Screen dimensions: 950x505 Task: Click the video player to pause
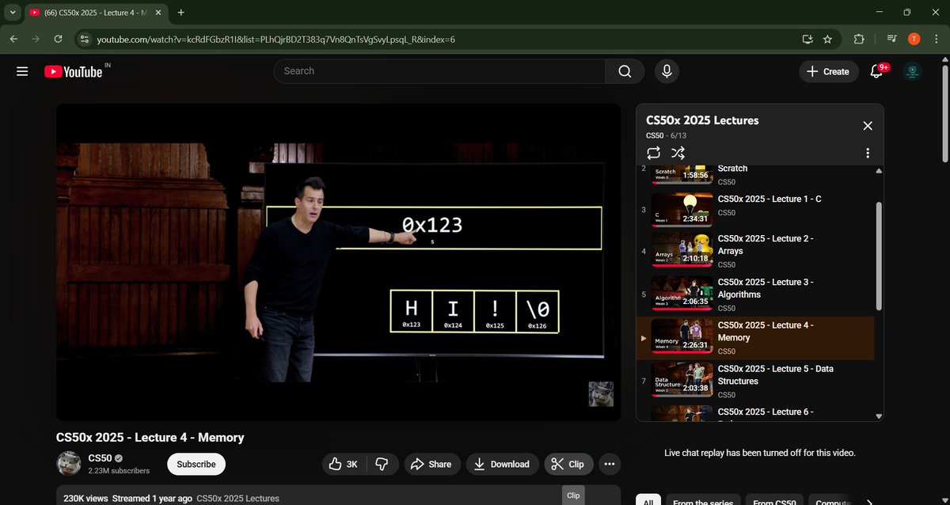(x=338, y=262)
